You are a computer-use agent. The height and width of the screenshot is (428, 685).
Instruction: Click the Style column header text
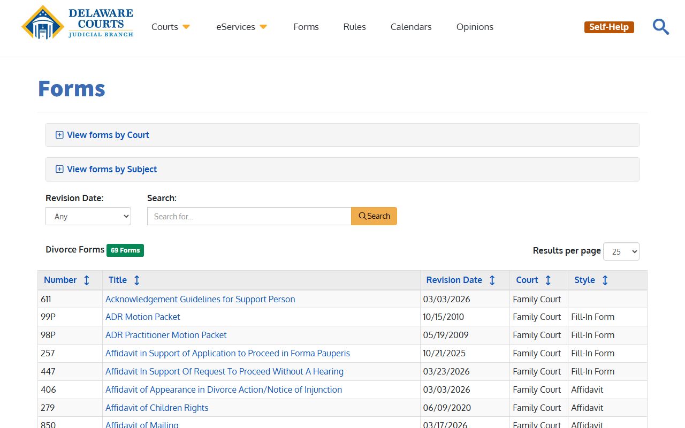tap(584, 280)
